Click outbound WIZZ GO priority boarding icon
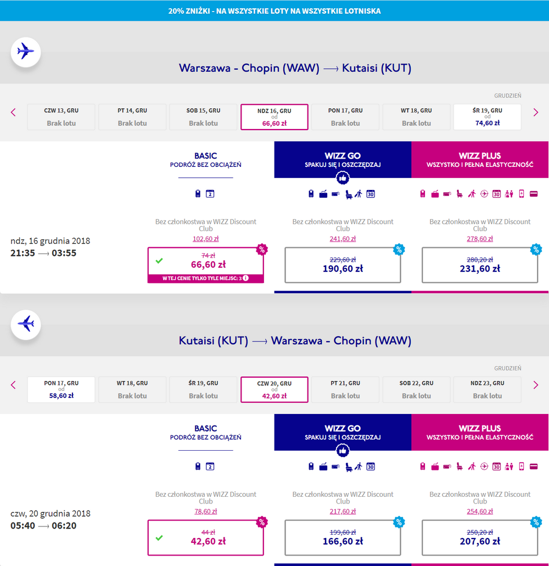The width and height of the screenshot is (549, 566). point(358,194)
